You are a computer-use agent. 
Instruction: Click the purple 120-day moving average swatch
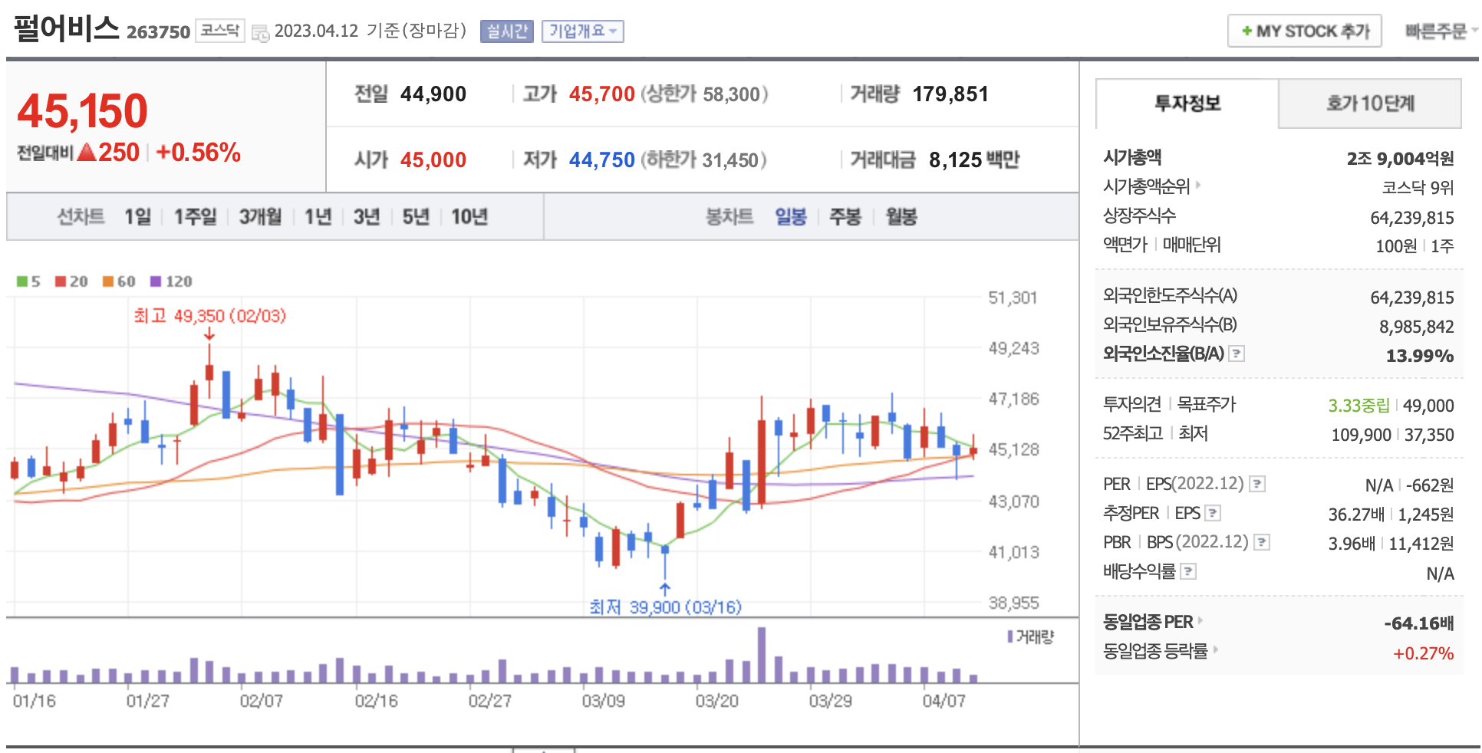156,281
